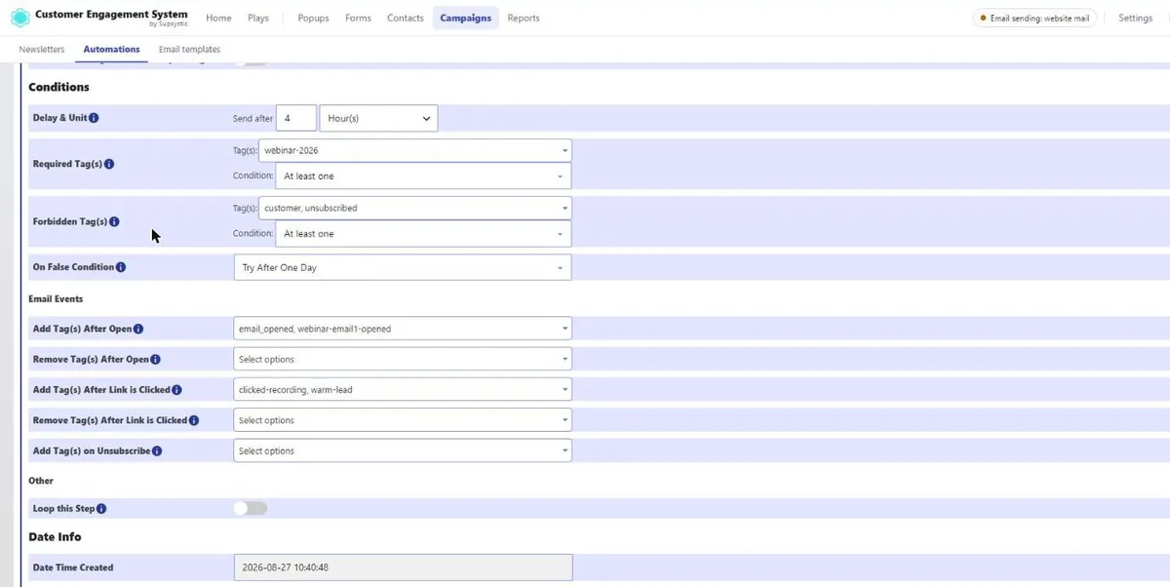Show info for Add Tag(s) After Link is Clicked
This screenshot has height=587, width=1170.
tap(176, 389)
